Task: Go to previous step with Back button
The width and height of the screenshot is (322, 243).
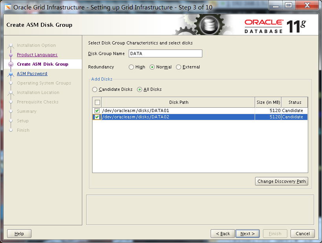Action: 223,234
